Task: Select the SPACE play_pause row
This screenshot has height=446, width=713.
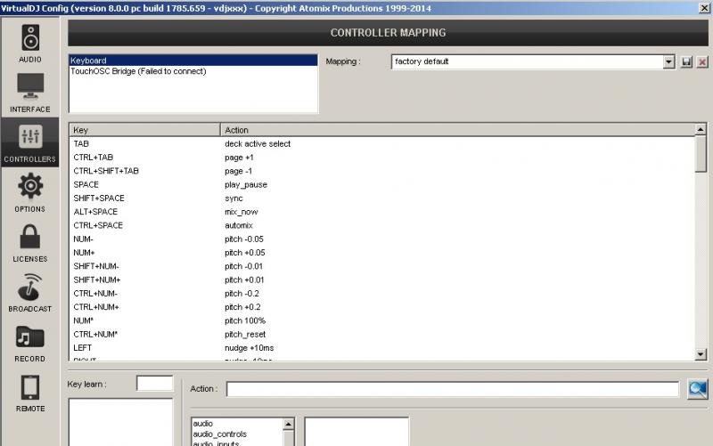Action: click(382, 184)
